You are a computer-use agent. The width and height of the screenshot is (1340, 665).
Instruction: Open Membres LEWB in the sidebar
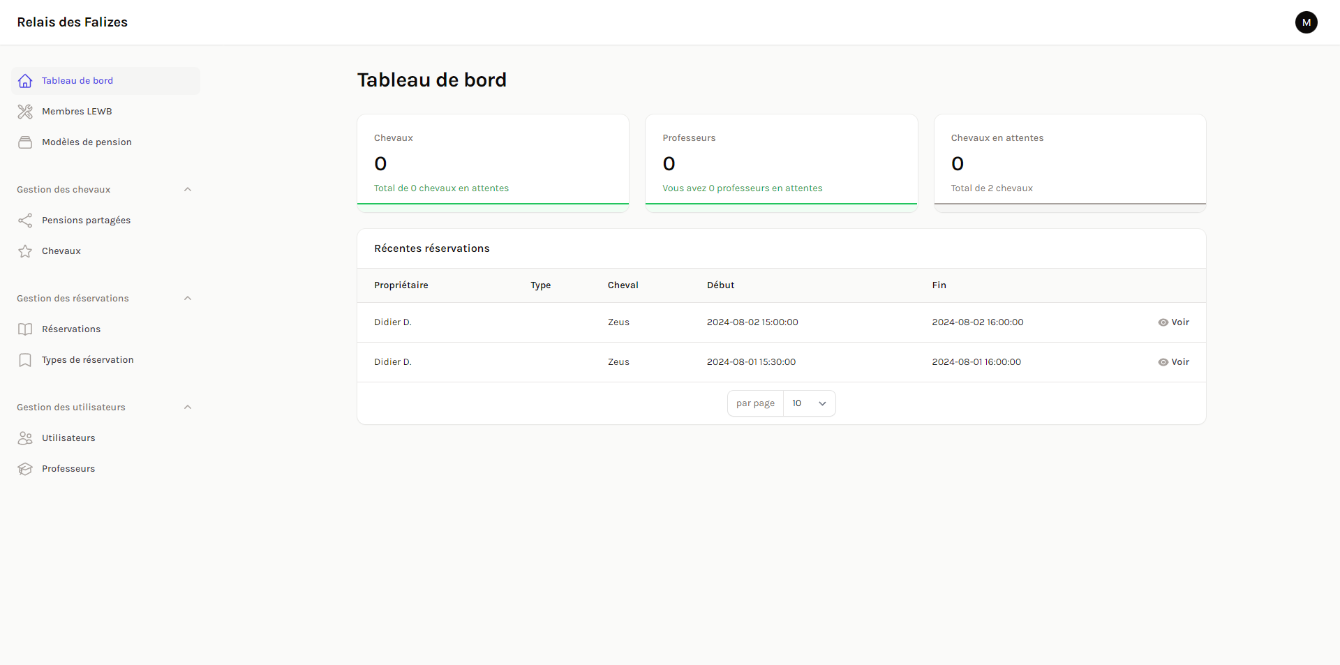(77, 112)
